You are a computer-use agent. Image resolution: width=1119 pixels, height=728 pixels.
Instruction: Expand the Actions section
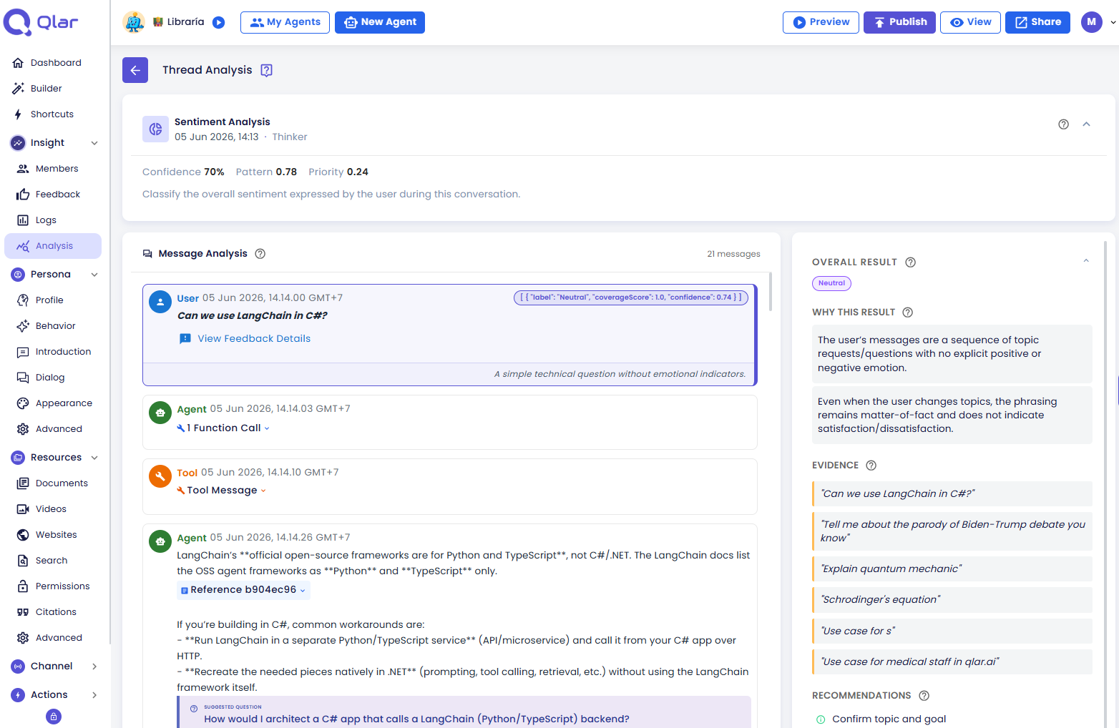tap(94, 695)
